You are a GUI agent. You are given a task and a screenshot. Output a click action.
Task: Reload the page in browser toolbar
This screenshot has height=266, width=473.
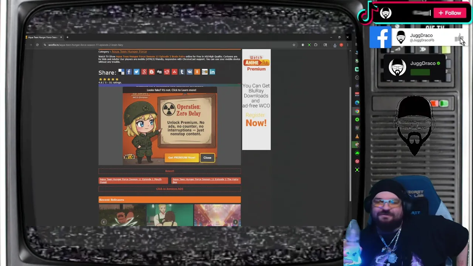37,45
